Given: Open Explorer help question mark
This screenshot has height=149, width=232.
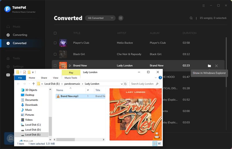Looking at the screenshot, I should (x=160, y=77).
